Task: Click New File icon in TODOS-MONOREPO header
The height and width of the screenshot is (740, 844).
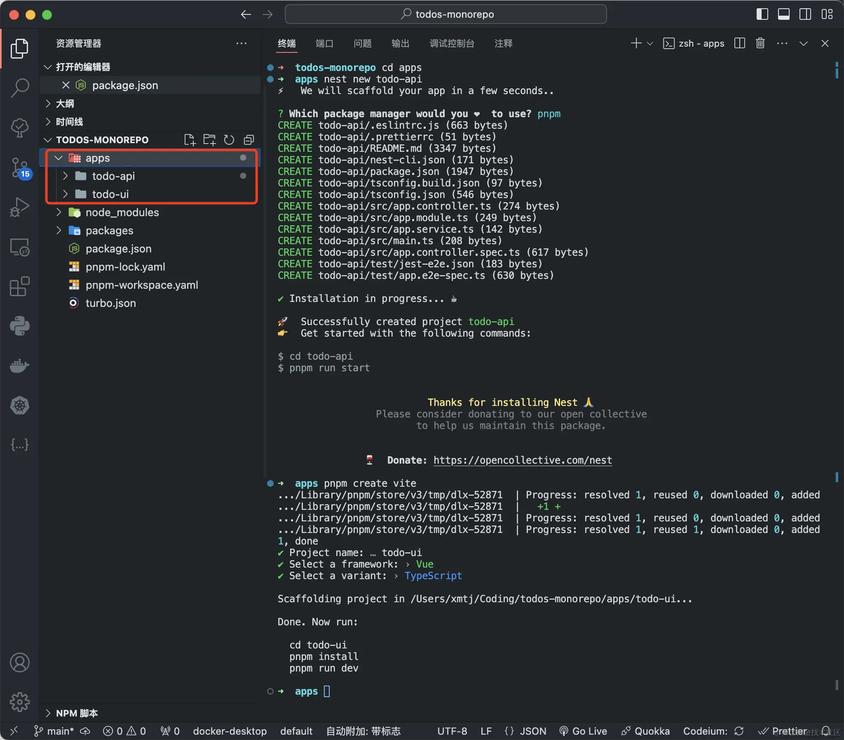Action: [189, 140]
